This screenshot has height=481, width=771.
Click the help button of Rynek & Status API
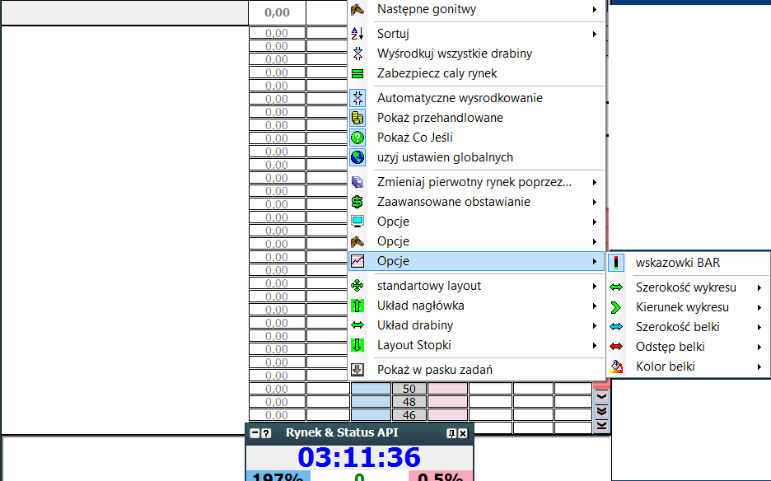click(266, 433)
